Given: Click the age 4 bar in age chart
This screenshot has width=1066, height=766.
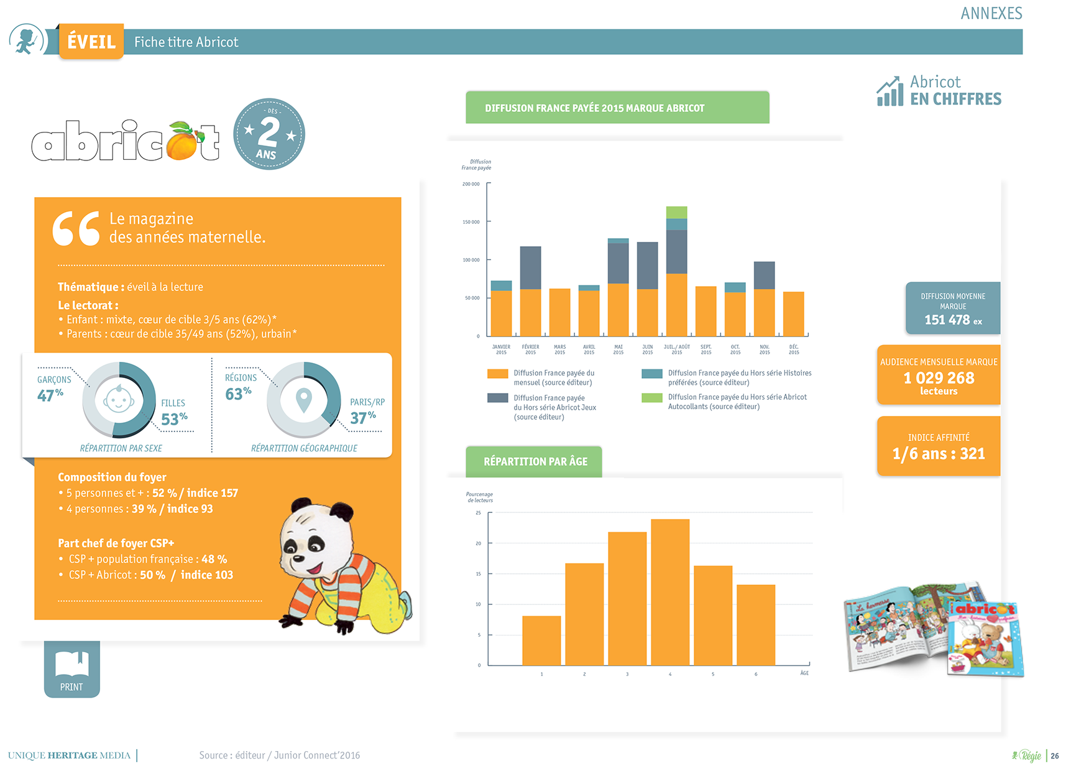Looking at the screenshot, I should 670,593.
